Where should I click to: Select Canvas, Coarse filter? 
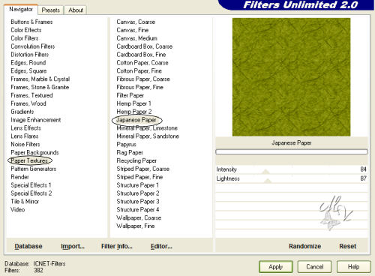[136, 22]
